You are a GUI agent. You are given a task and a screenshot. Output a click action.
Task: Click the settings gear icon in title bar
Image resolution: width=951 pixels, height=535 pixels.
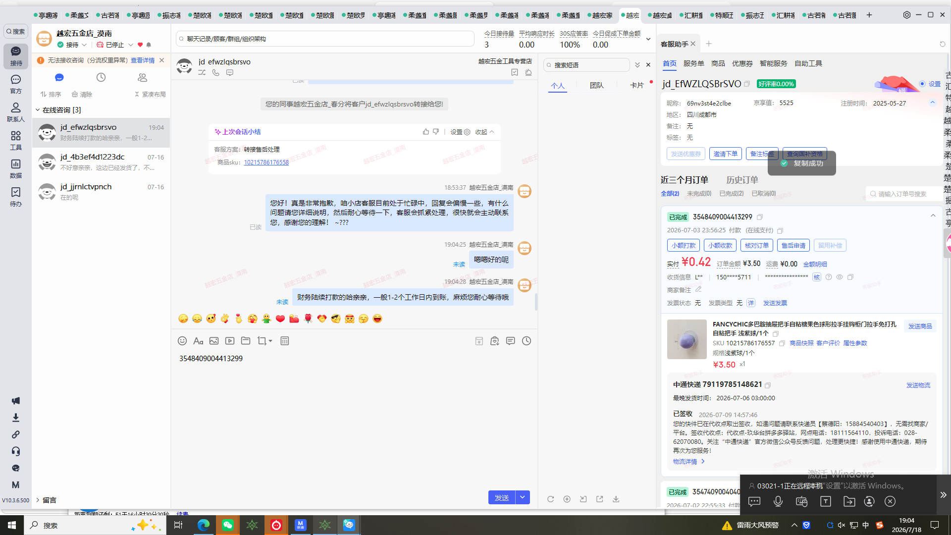pyautogui.click(x=907, y=15)
